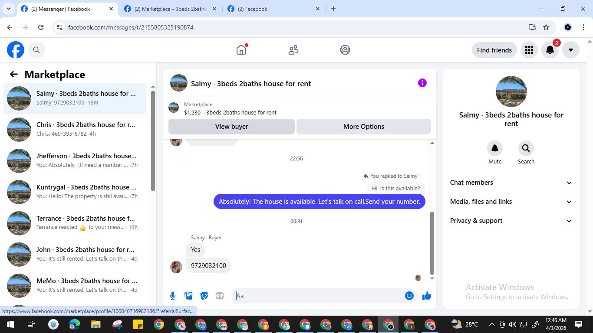Screen dimensions: 593x333
Task: Open the Terrance conversation
Action: point(75,223)
